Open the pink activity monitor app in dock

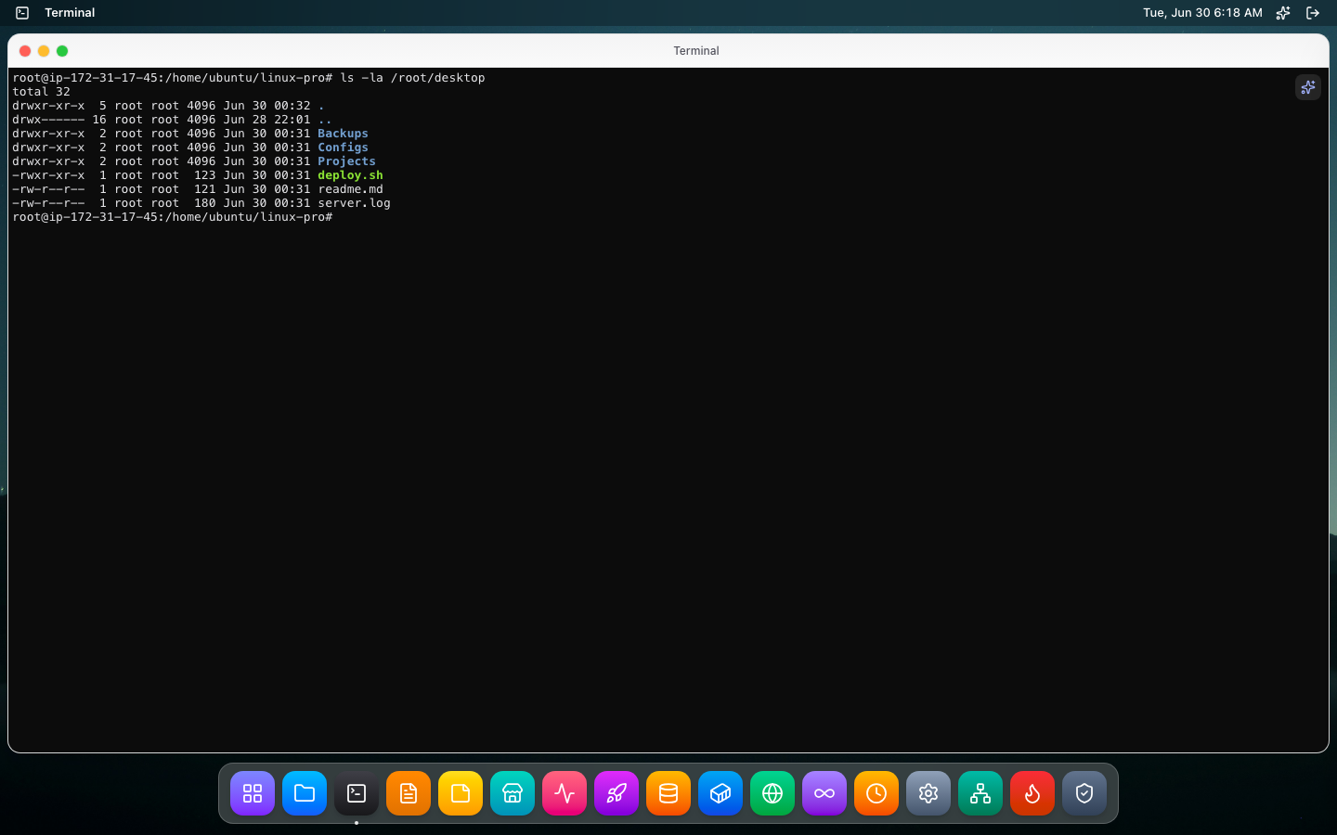pos(565,793)
